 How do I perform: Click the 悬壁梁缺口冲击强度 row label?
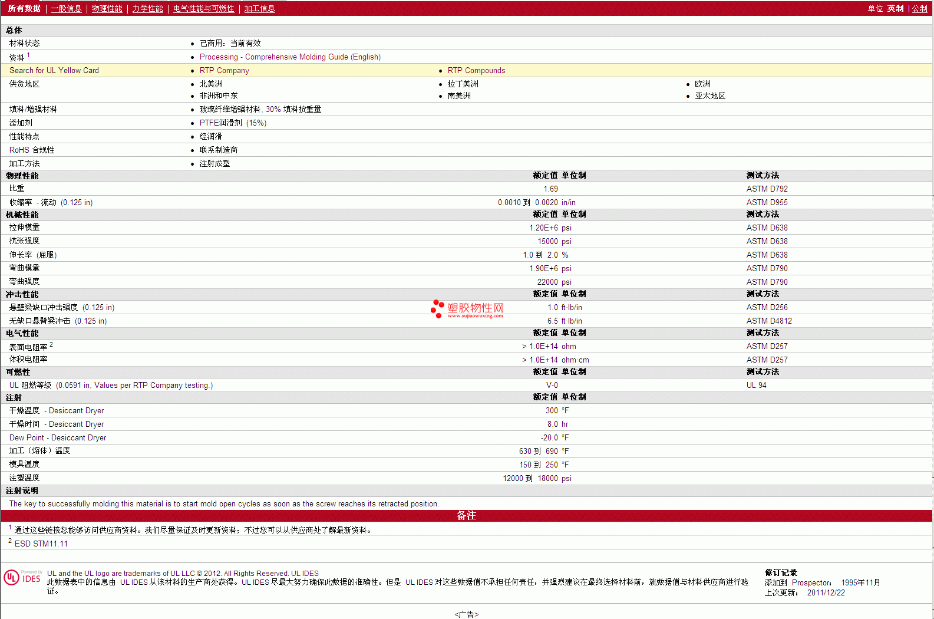pos(62,307)
